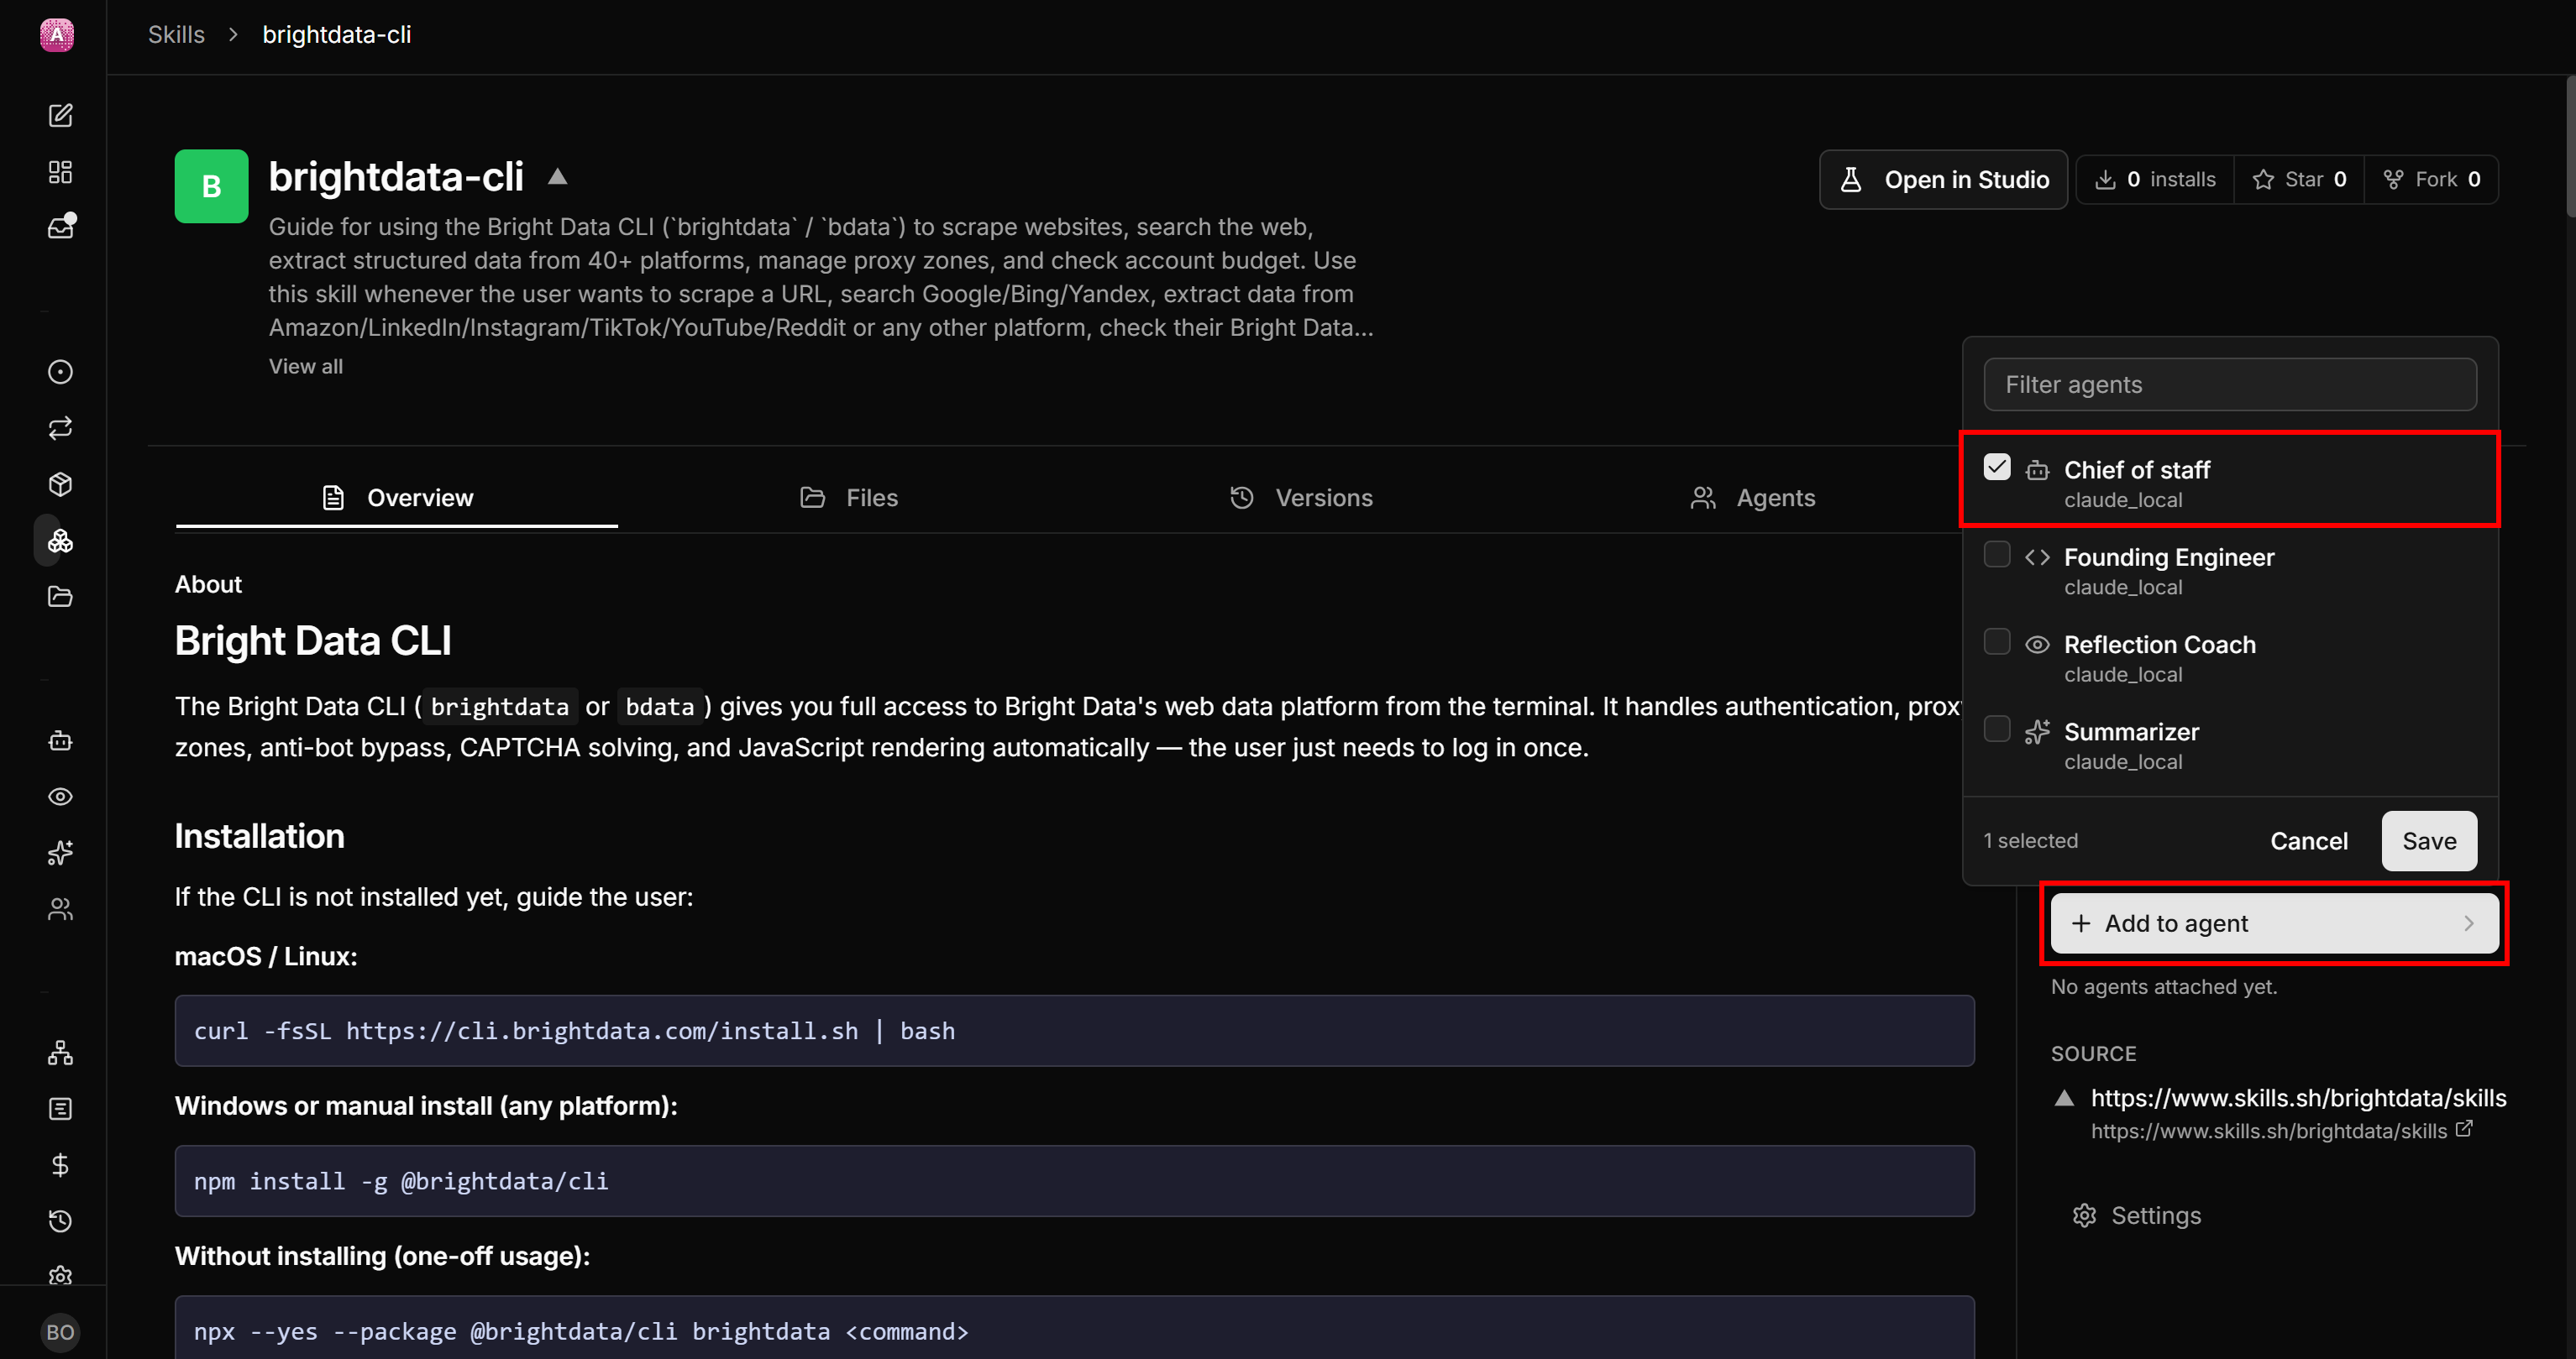Switch to the Files tab
This screenshot has height=1359, width=2576.
pyautogui.click(x=849, y=498)
